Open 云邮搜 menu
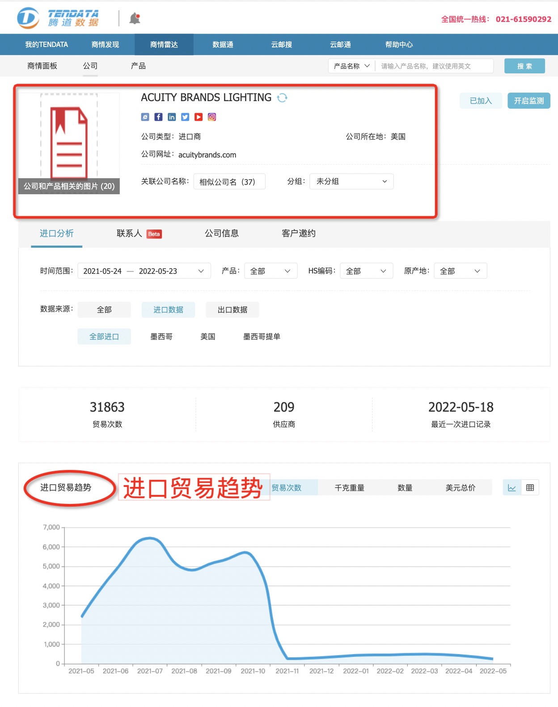The width and height of the screenshot is (558, 707). (282, 44)
